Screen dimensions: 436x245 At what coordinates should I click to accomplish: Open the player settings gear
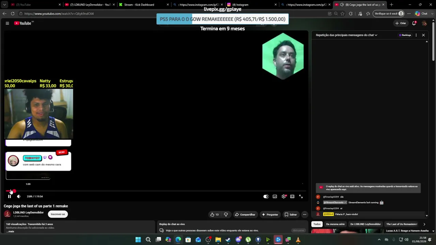click(x=284, y=196)
